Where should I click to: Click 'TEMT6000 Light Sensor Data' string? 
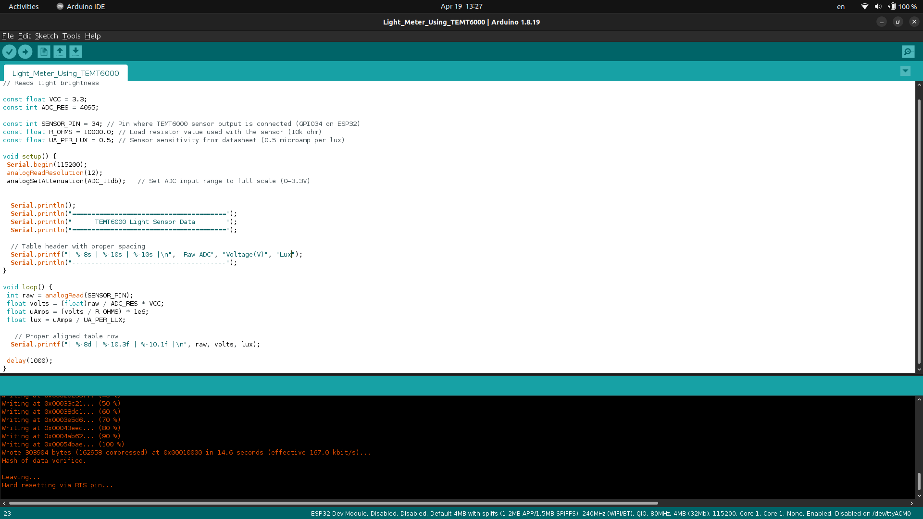coord(145,222)
